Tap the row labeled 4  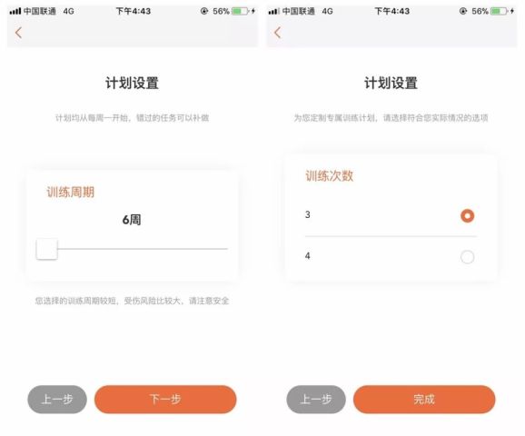tap(391, 257)
